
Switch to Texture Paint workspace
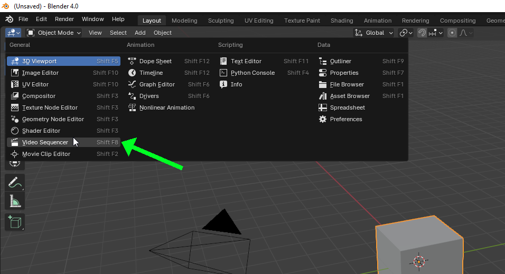click(x=302, y=21)
